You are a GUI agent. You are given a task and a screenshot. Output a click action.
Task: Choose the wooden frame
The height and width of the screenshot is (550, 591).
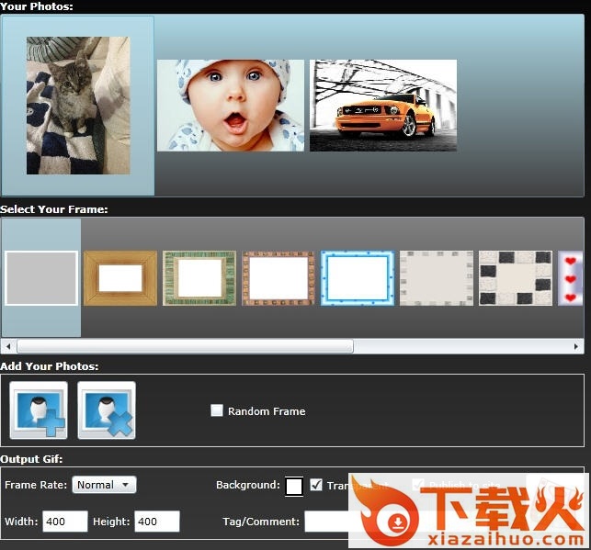coord(120,278)
